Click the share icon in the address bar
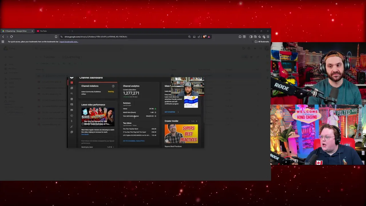This screenshot has height=206, width=366. point(199,37)
